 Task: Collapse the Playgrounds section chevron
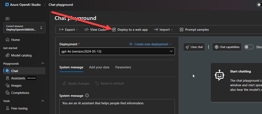pyautogui.click(x=43, y=63)
